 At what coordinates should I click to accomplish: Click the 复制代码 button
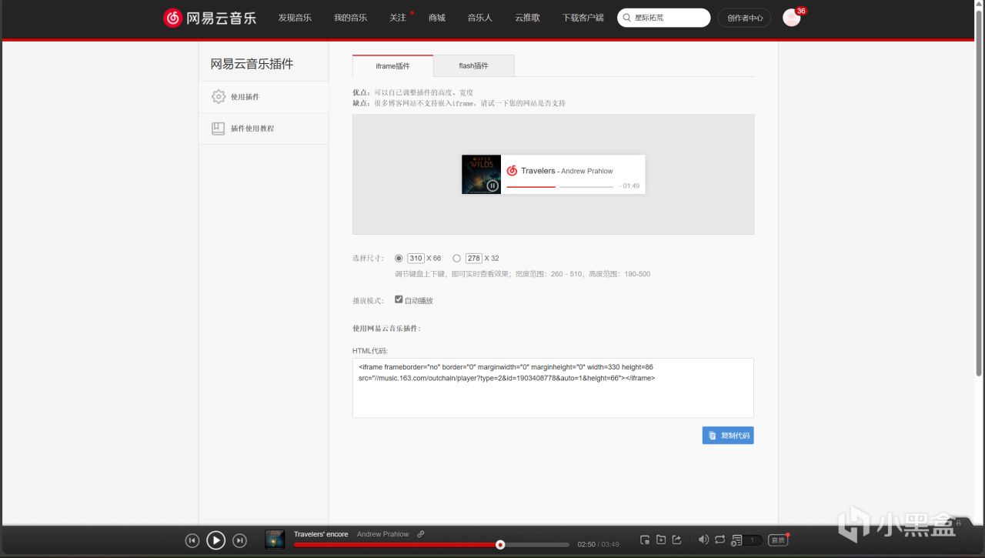[728, 436]
